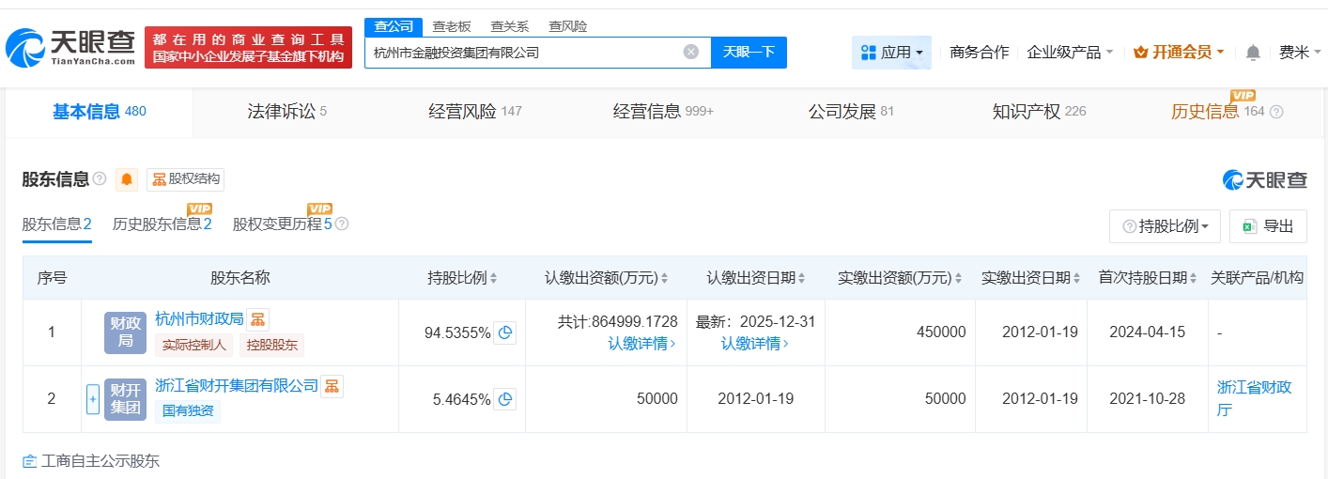Click help icon beside 股东信息 heading
Screen dimensions: 1328x479
point(100,179)
